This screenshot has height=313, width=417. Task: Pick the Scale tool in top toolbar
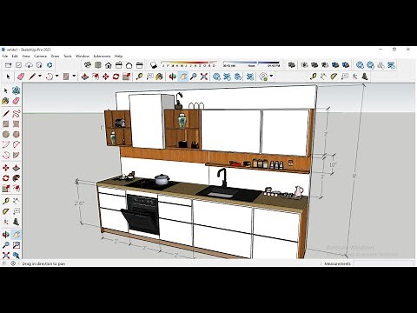127,77
